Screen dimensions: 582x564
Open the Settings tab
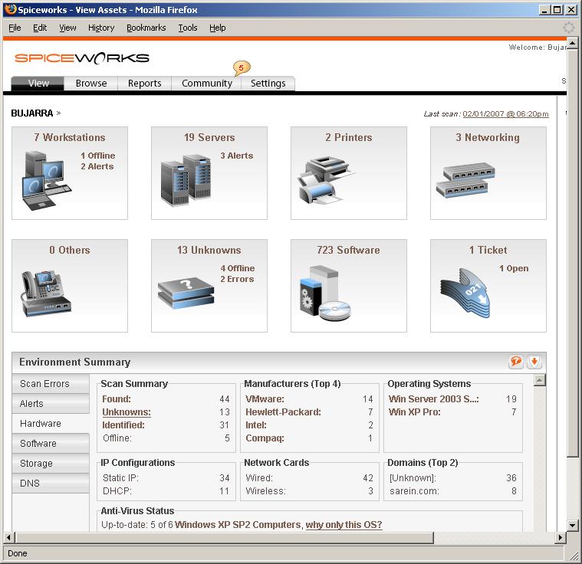tap(268, 83)
